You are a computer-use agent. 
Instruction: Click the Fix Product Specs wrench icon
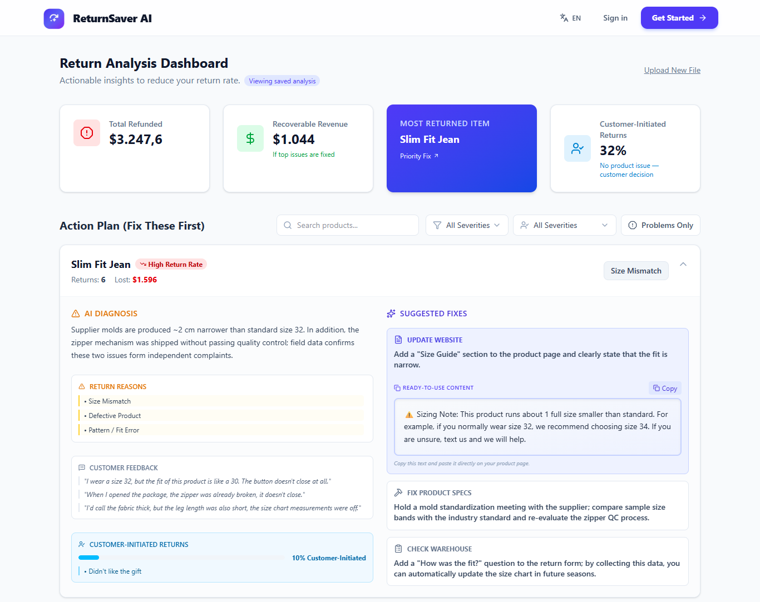click(398, 492)
